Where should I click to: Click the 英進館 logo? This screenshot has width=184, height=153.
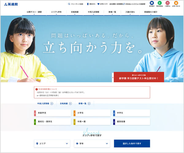11,4
